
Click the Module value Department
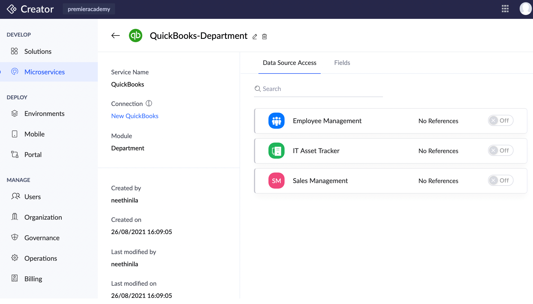(x=128, y=148)
